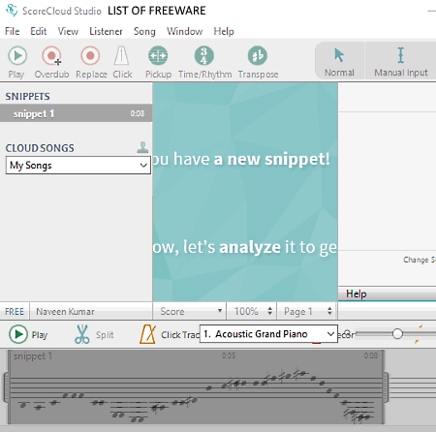The height and width of the screenshot is (432, 436).
Task: Open the View menu
Action: 68,31
